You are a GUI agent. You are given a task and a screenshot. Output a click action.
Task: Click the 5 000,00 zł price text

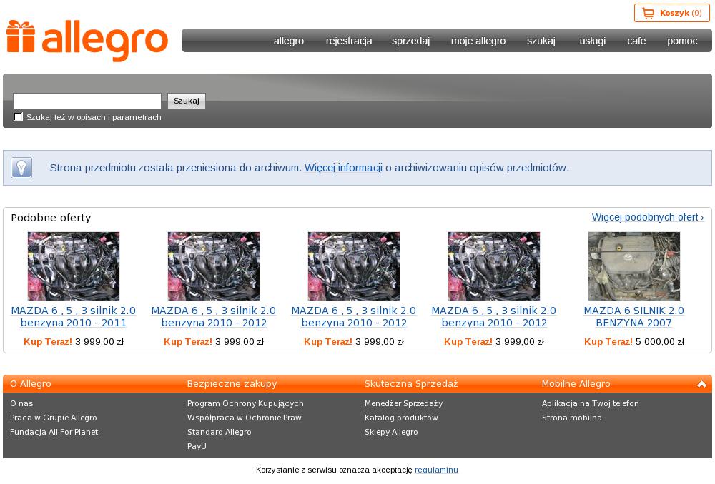[660, 342]
